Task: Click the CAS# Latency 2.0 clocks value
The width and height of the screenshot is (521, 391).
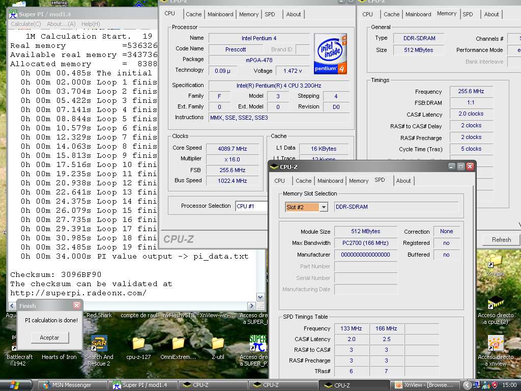Action: click(471, 114)
